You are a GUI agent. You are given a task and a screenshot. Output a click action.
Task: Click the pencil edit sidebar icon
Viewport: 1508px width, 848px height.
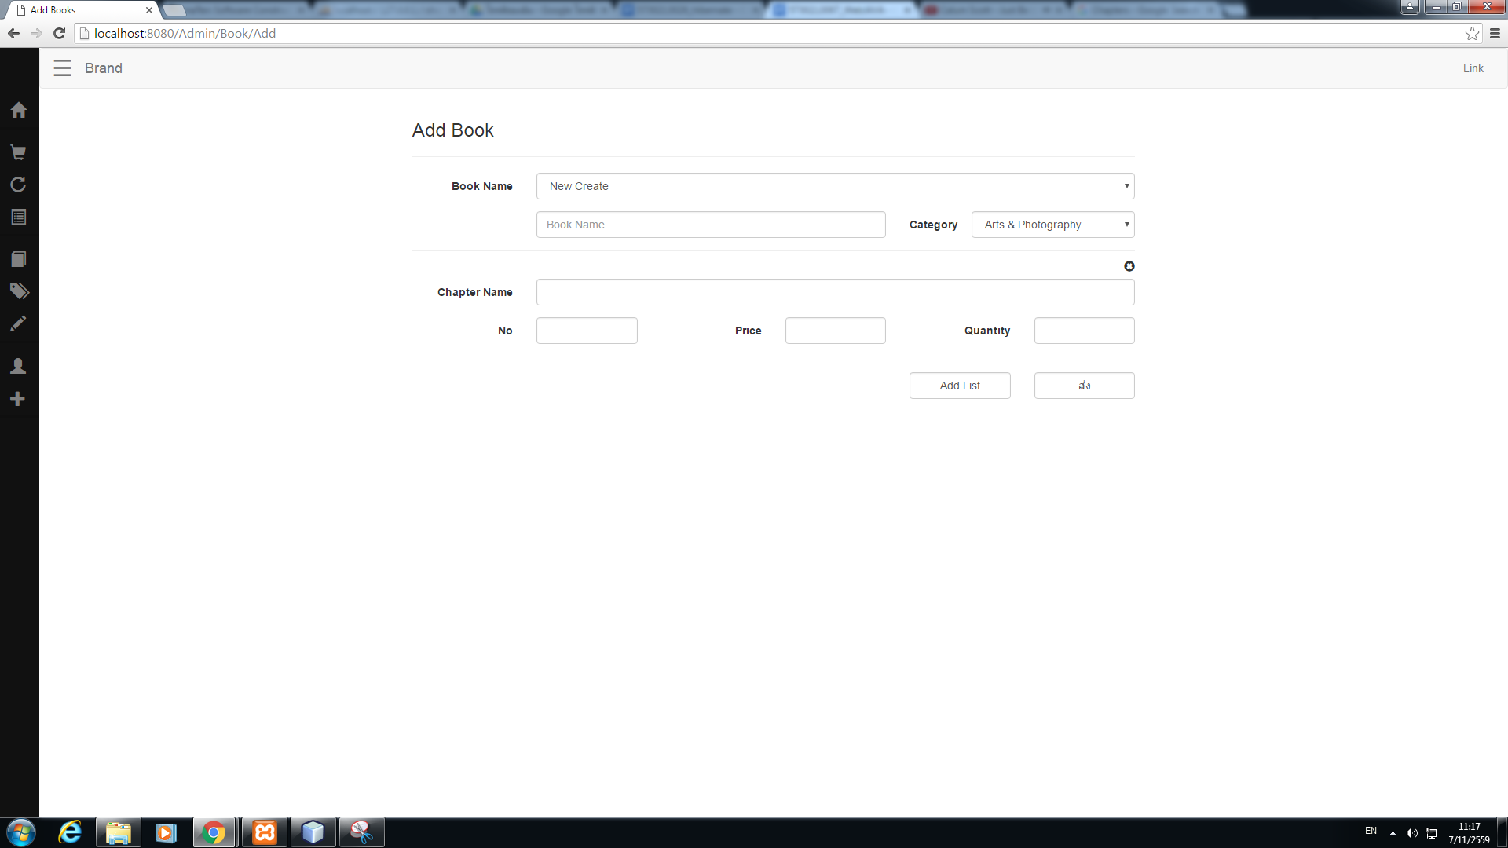tap(19, 324)
